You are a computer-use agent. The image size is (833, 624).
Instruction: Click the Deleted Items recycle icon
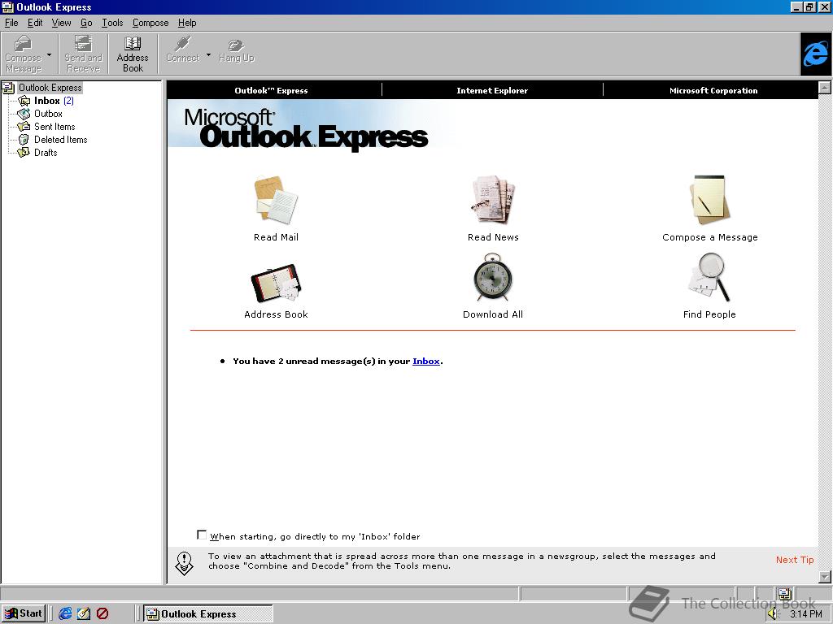24,140
